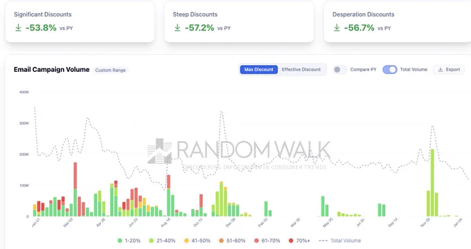Click the Export download icon

pos(441,70)
